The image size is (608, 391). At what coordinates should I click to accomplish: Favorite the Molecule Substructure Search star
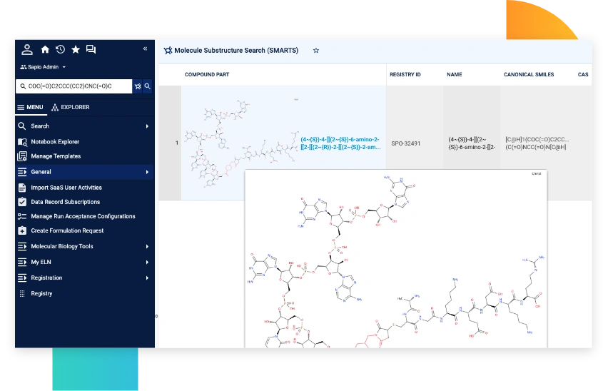point(316,51)
